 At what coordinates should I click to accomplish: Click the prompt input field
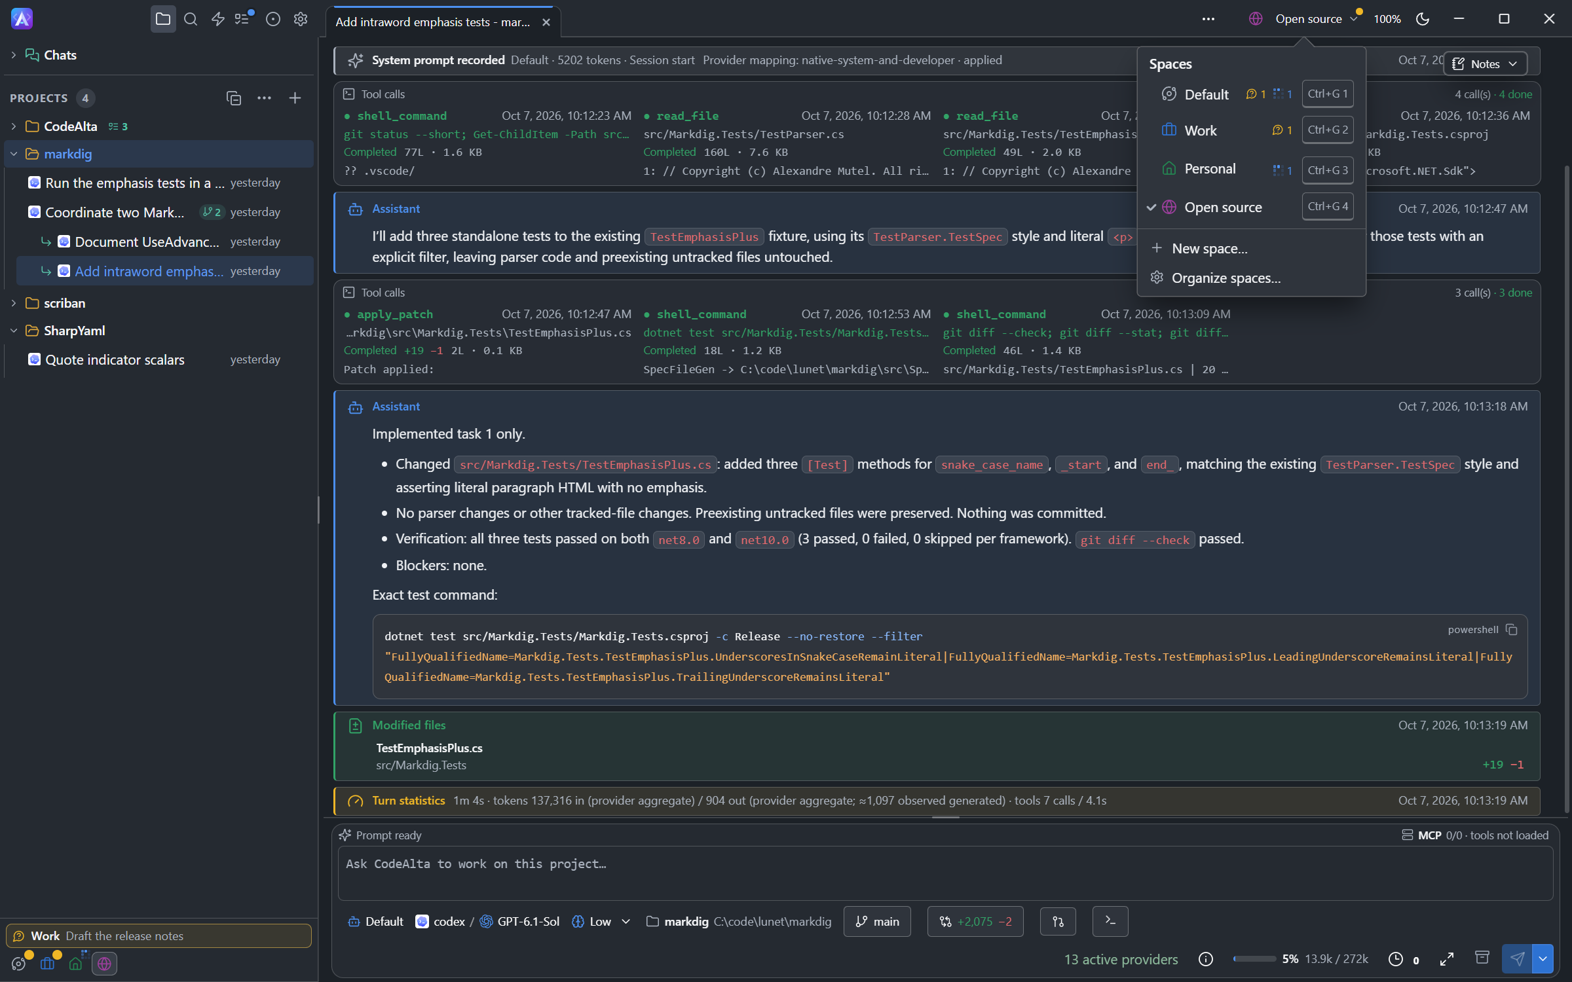tap(945, 873)
